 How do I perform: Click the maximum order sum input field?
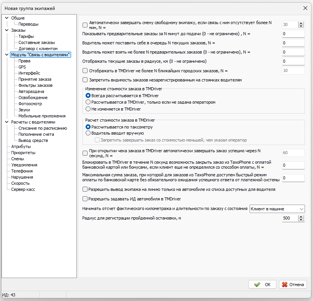[x=293, y=178]
